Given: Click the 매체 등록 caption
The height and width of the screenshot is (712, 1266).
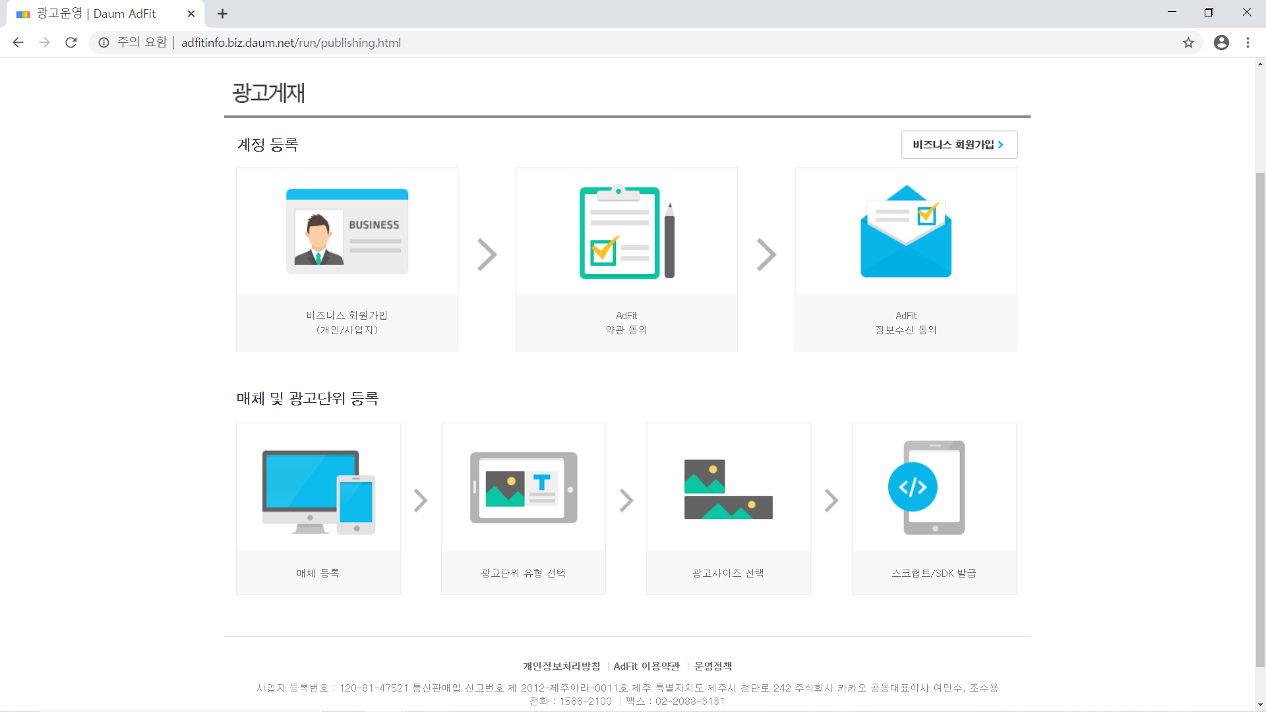Looking at the screenshot, I should point(318,574).
